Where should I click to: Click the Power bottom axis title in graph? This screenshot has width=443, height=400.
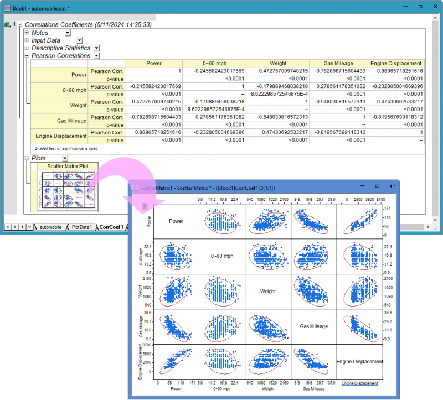point(176,389)
